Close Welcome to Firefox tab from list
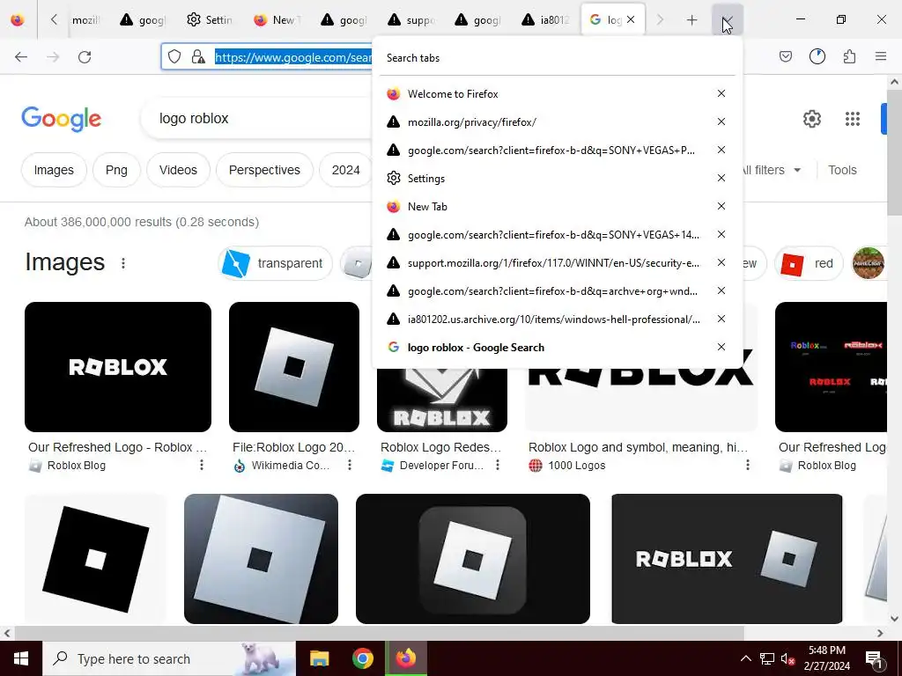 coord(721,93)
